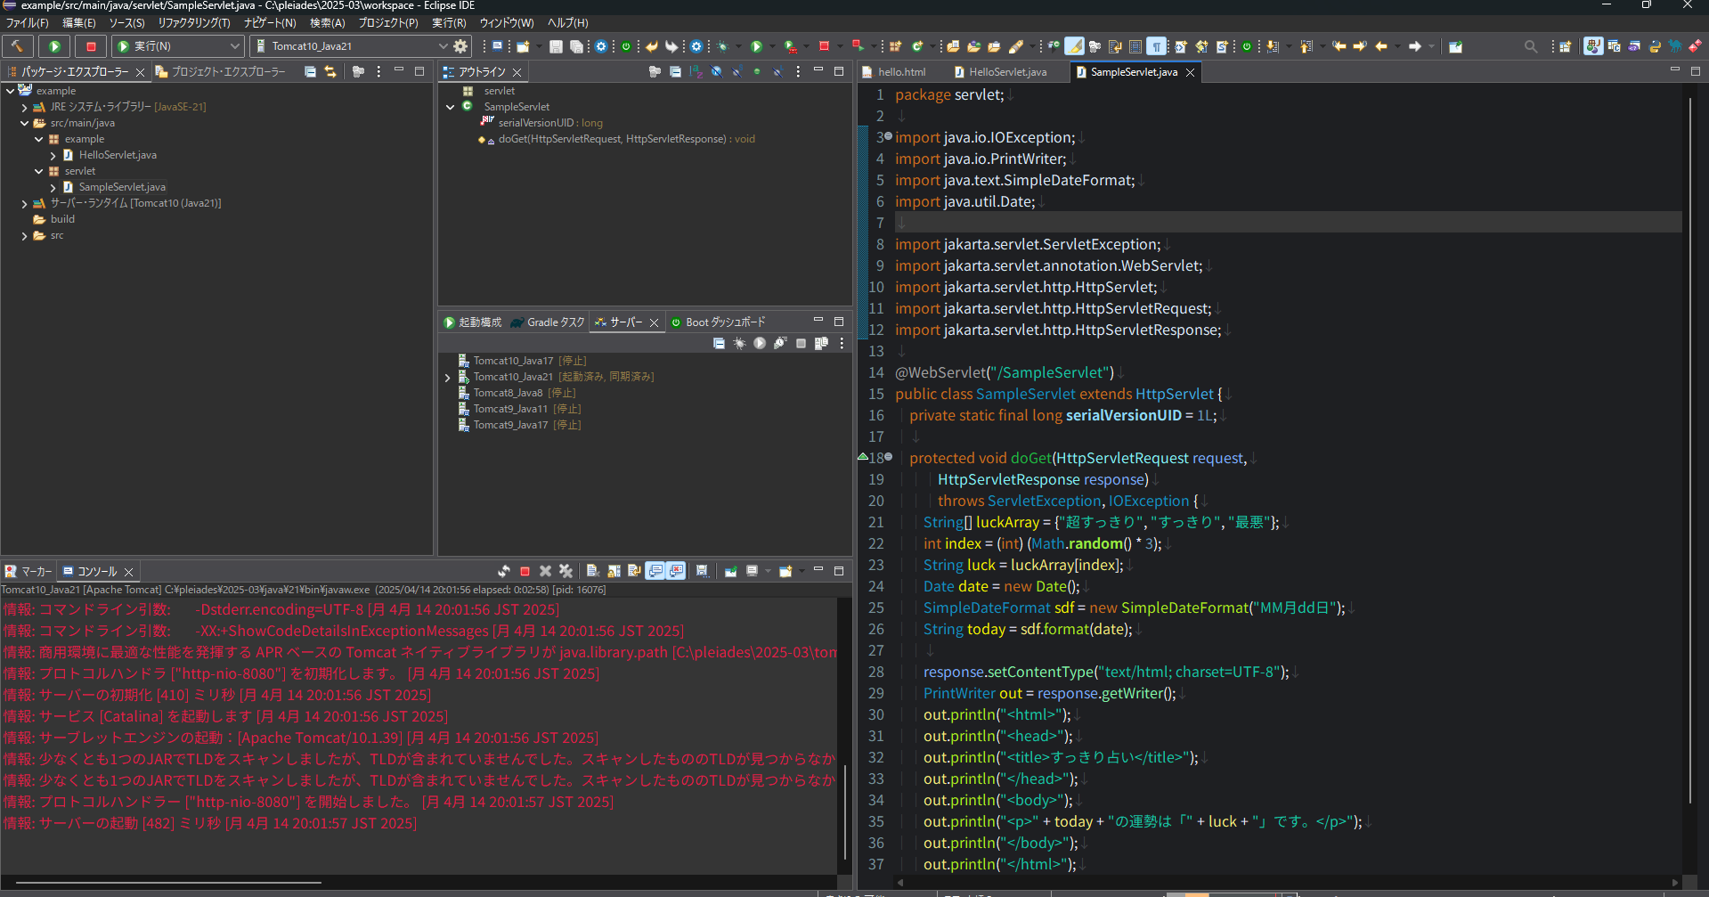This screenshot has height=897, width=1709.
Task: Switch to the HelloServlet.java editor tab
Action: pyautogui.click(x=1007, y=72)
